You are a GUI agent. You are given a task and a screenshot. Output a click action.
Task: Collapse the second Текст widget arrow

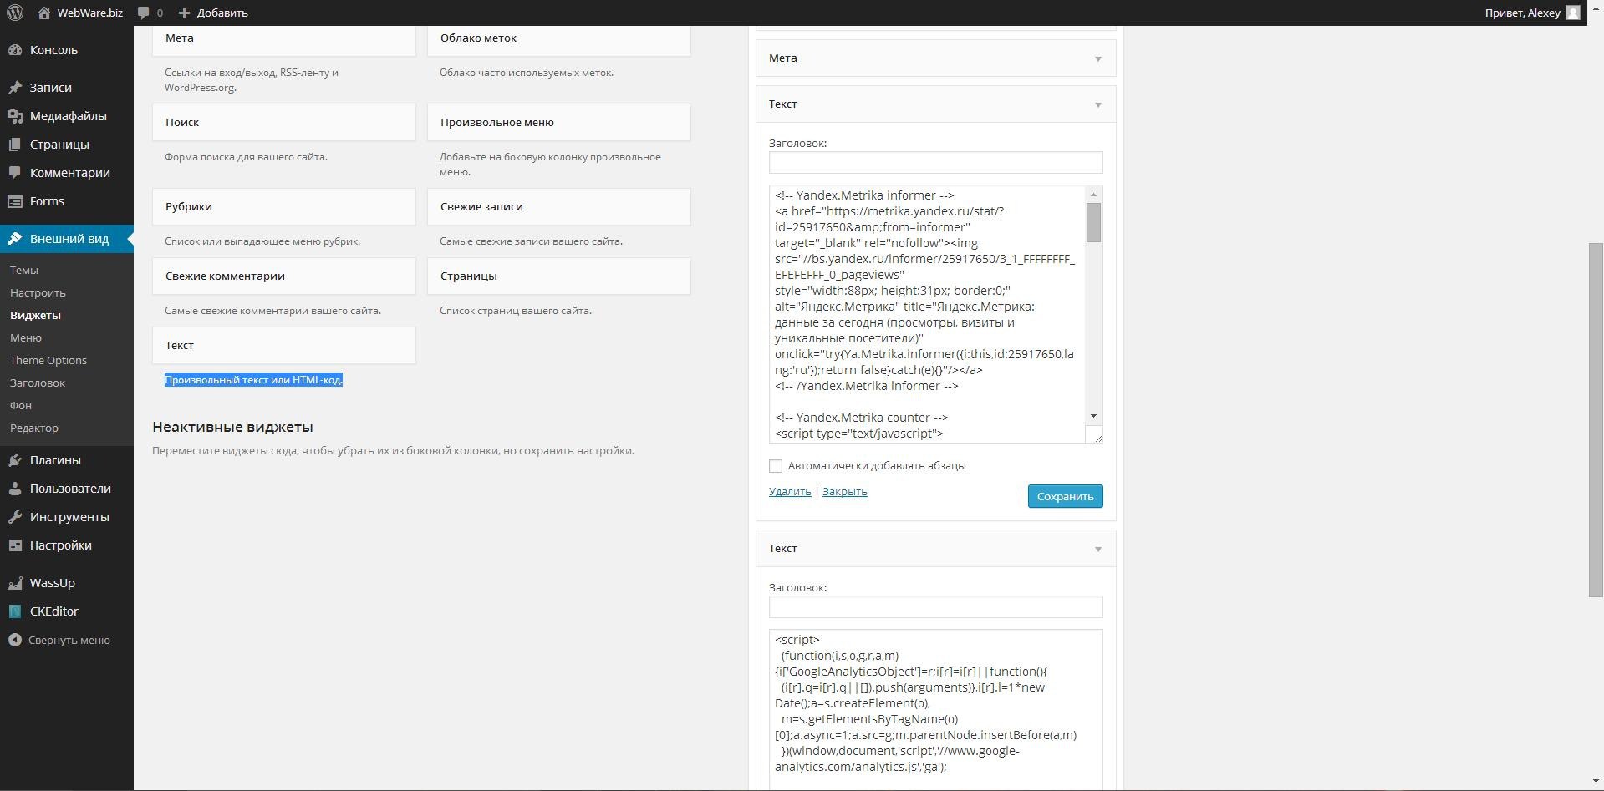click(x=1098, y=549)
